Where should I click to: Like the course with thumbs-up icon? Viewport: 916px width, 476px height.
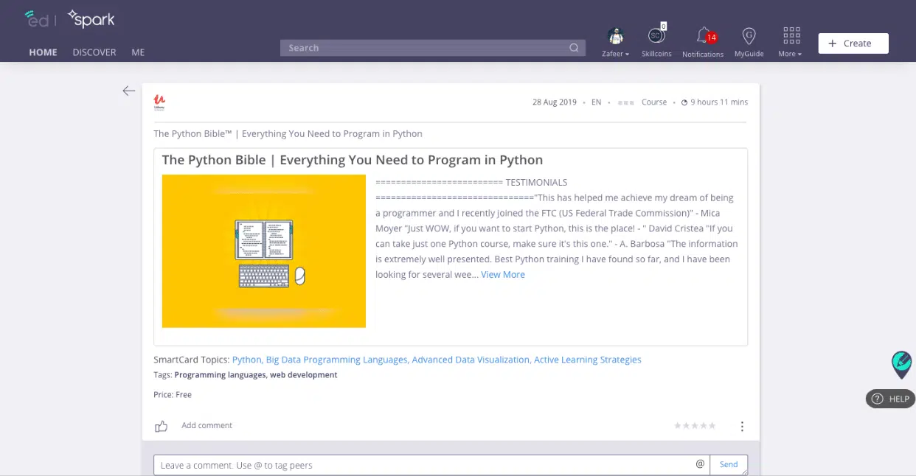point(161,426)
